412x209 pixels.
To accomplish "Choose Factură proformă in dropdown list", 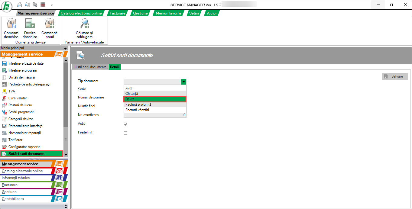I will tap(155, 104).
